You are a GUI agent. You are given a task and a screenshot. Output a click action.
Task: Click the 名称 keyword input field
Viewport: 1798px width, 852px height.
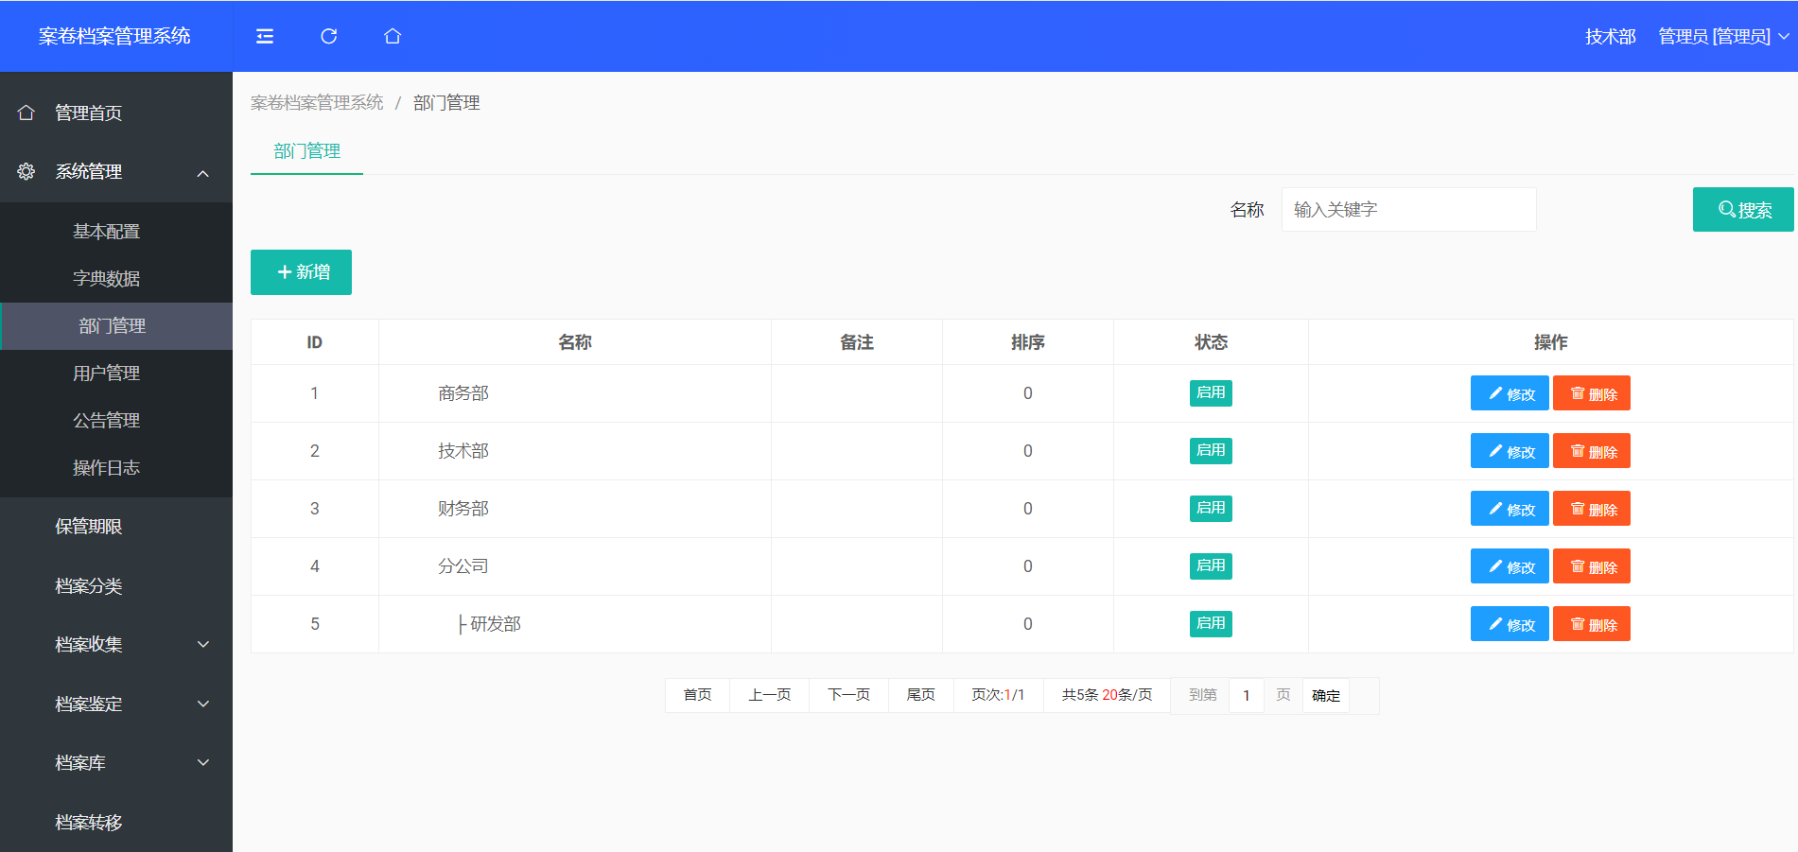tap(1408, 210)
